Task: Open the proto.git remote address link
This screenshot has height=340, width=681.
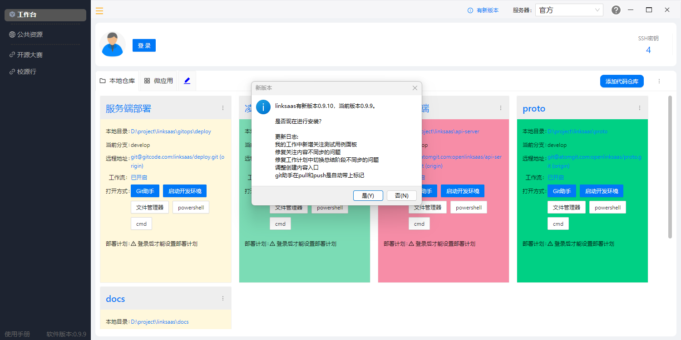Action: (594, 161)
